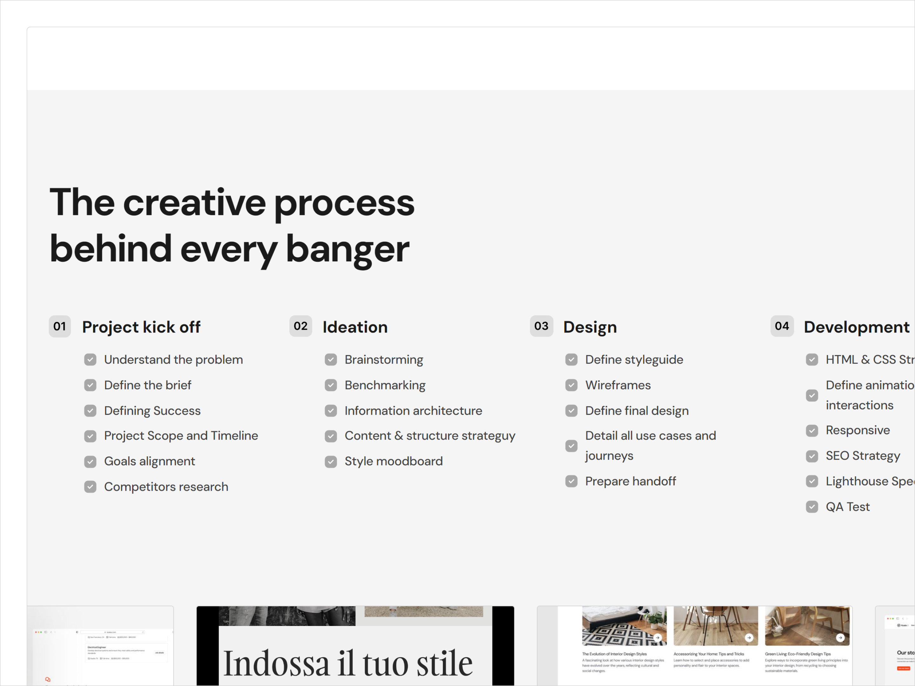Screen dimensions: 915x686
Task: Select the 04 step badge
Action: [782, 326]
